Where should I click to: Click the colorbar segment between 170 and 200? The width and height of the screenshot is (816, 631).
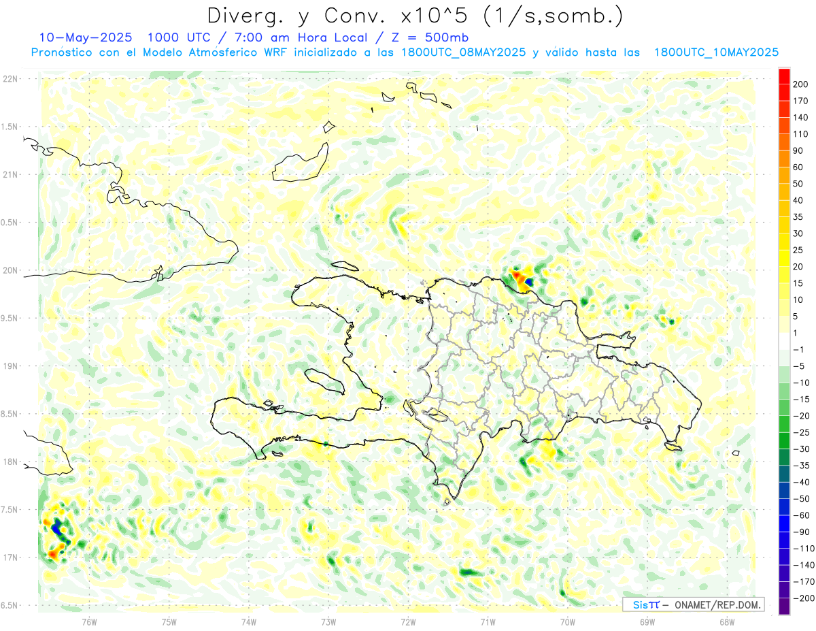pos(784,93)
